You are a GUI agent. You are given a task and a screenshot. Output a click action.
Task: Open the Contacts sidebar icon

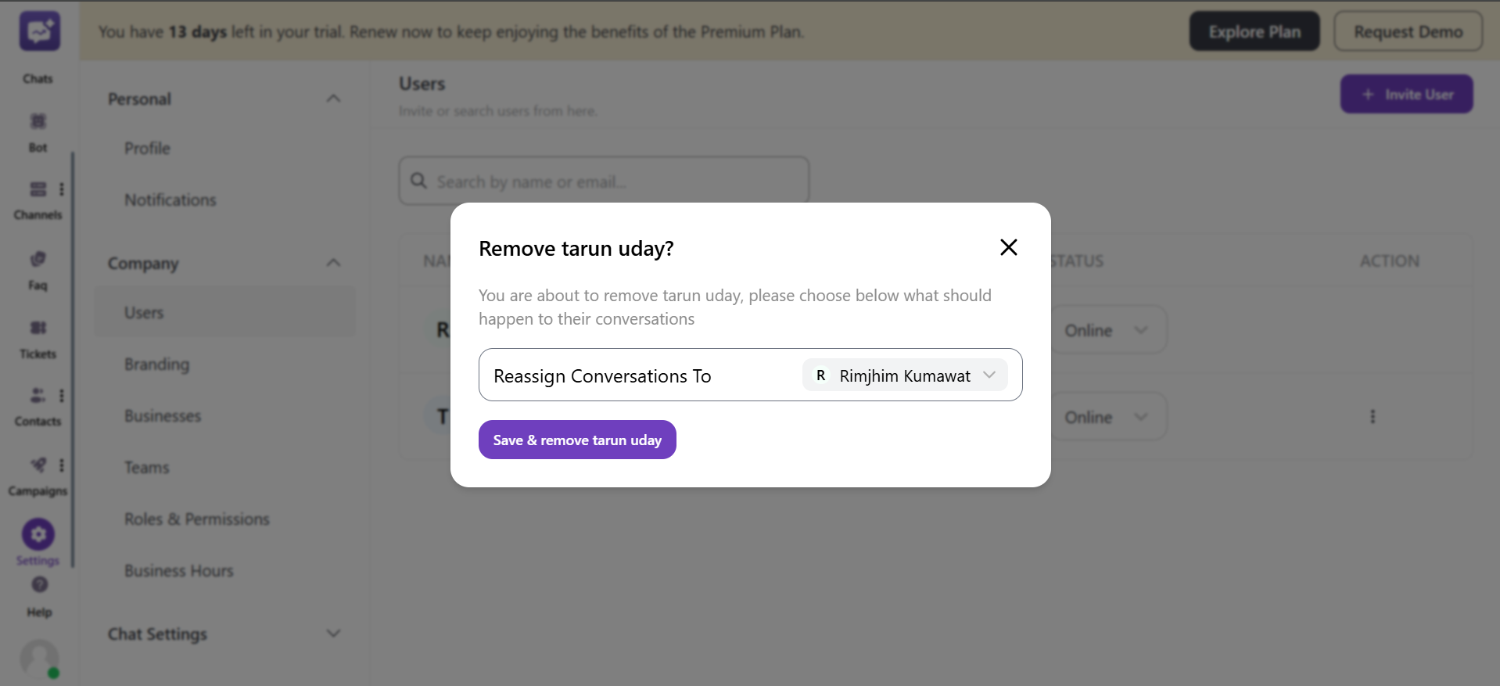(36, 396)
